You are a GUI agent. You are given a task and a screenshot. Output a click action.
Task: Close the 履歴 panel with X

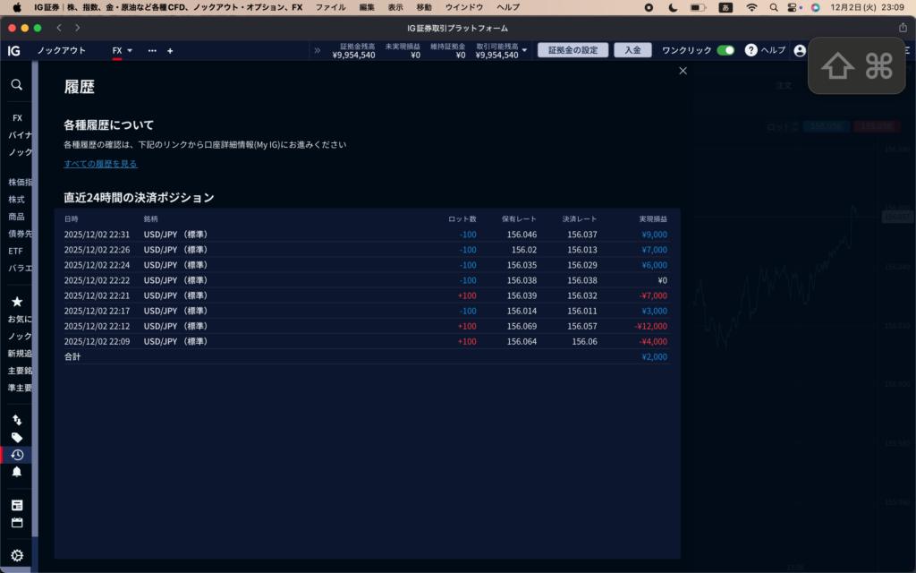[683, 71]
